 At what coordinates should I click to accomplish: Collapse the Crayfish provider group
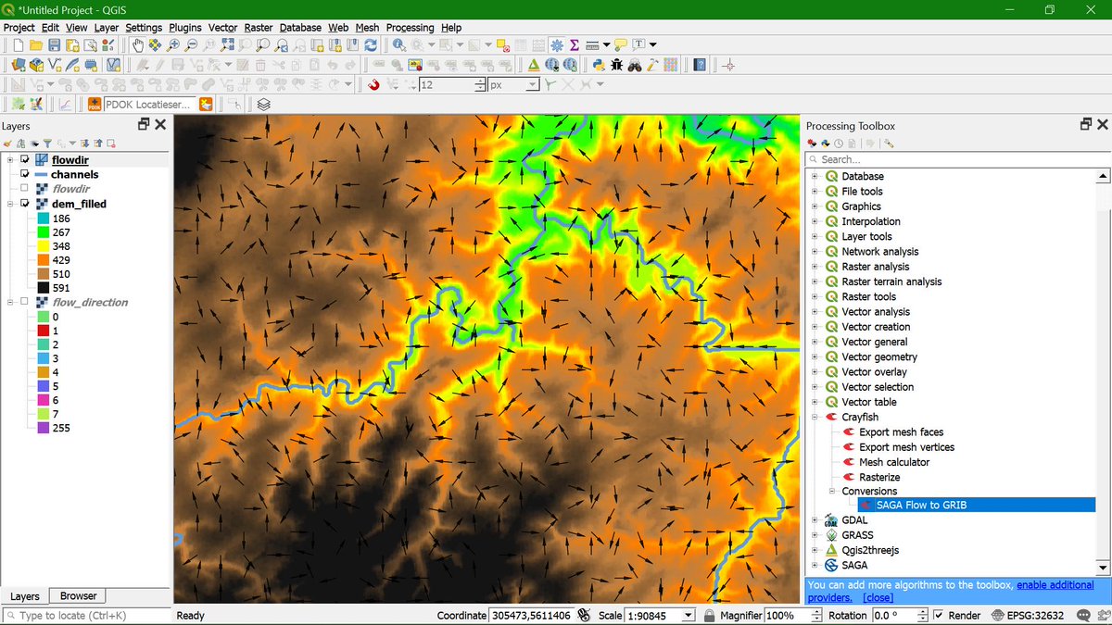tap(815, 417)
